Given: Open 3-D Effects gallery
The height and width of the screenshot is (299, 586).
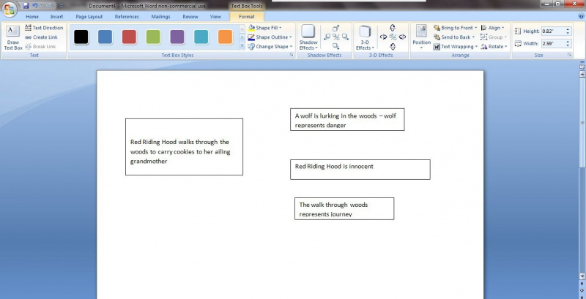Looking at the screenshot, I should [x=365, y=37].
